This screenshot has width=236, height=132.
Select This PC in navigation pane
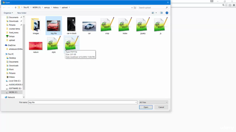(x=11, y=54)
